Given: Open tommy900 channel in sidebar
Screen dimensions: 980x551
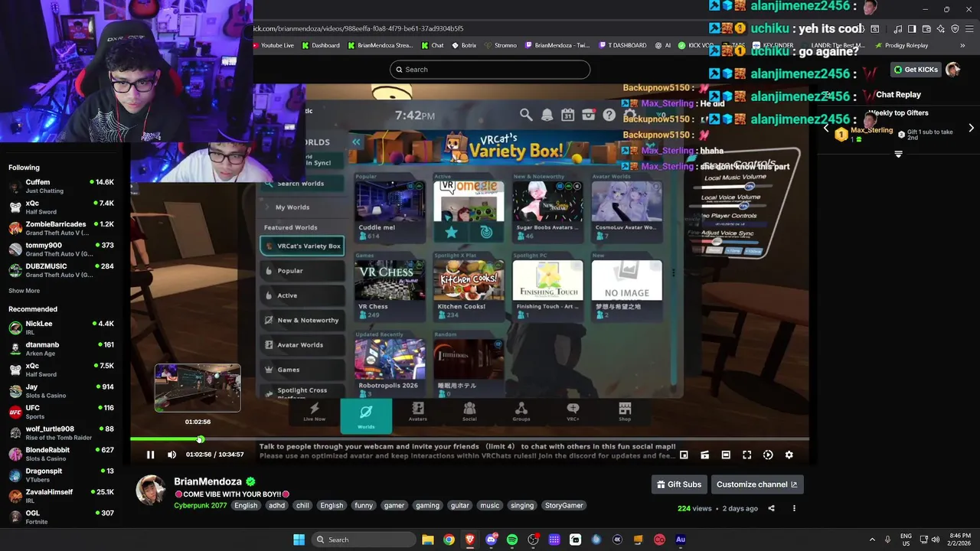Looking at the screenshot, I should click(61, 249).
